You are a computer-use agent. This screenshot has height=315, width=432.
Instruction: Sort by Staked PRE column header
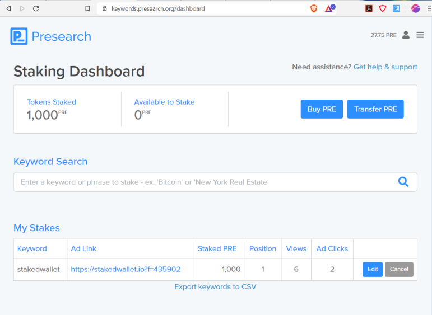point(217,248)
